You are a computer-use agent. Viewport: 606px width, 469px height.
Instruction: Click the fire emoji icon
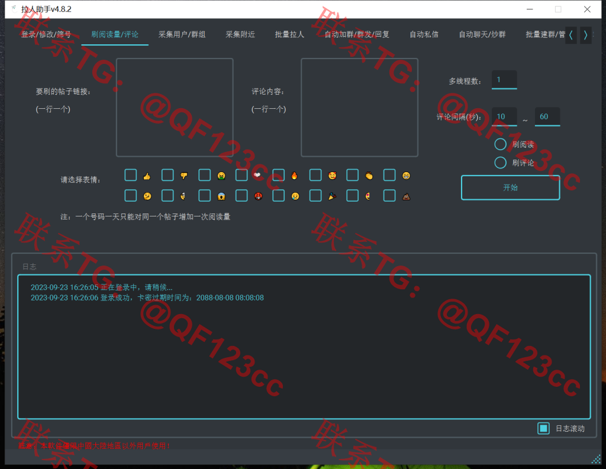pos(295,176)
